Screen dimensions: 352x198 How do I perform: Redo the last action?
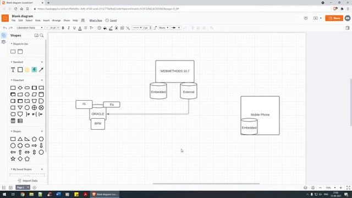pos(10,28)
